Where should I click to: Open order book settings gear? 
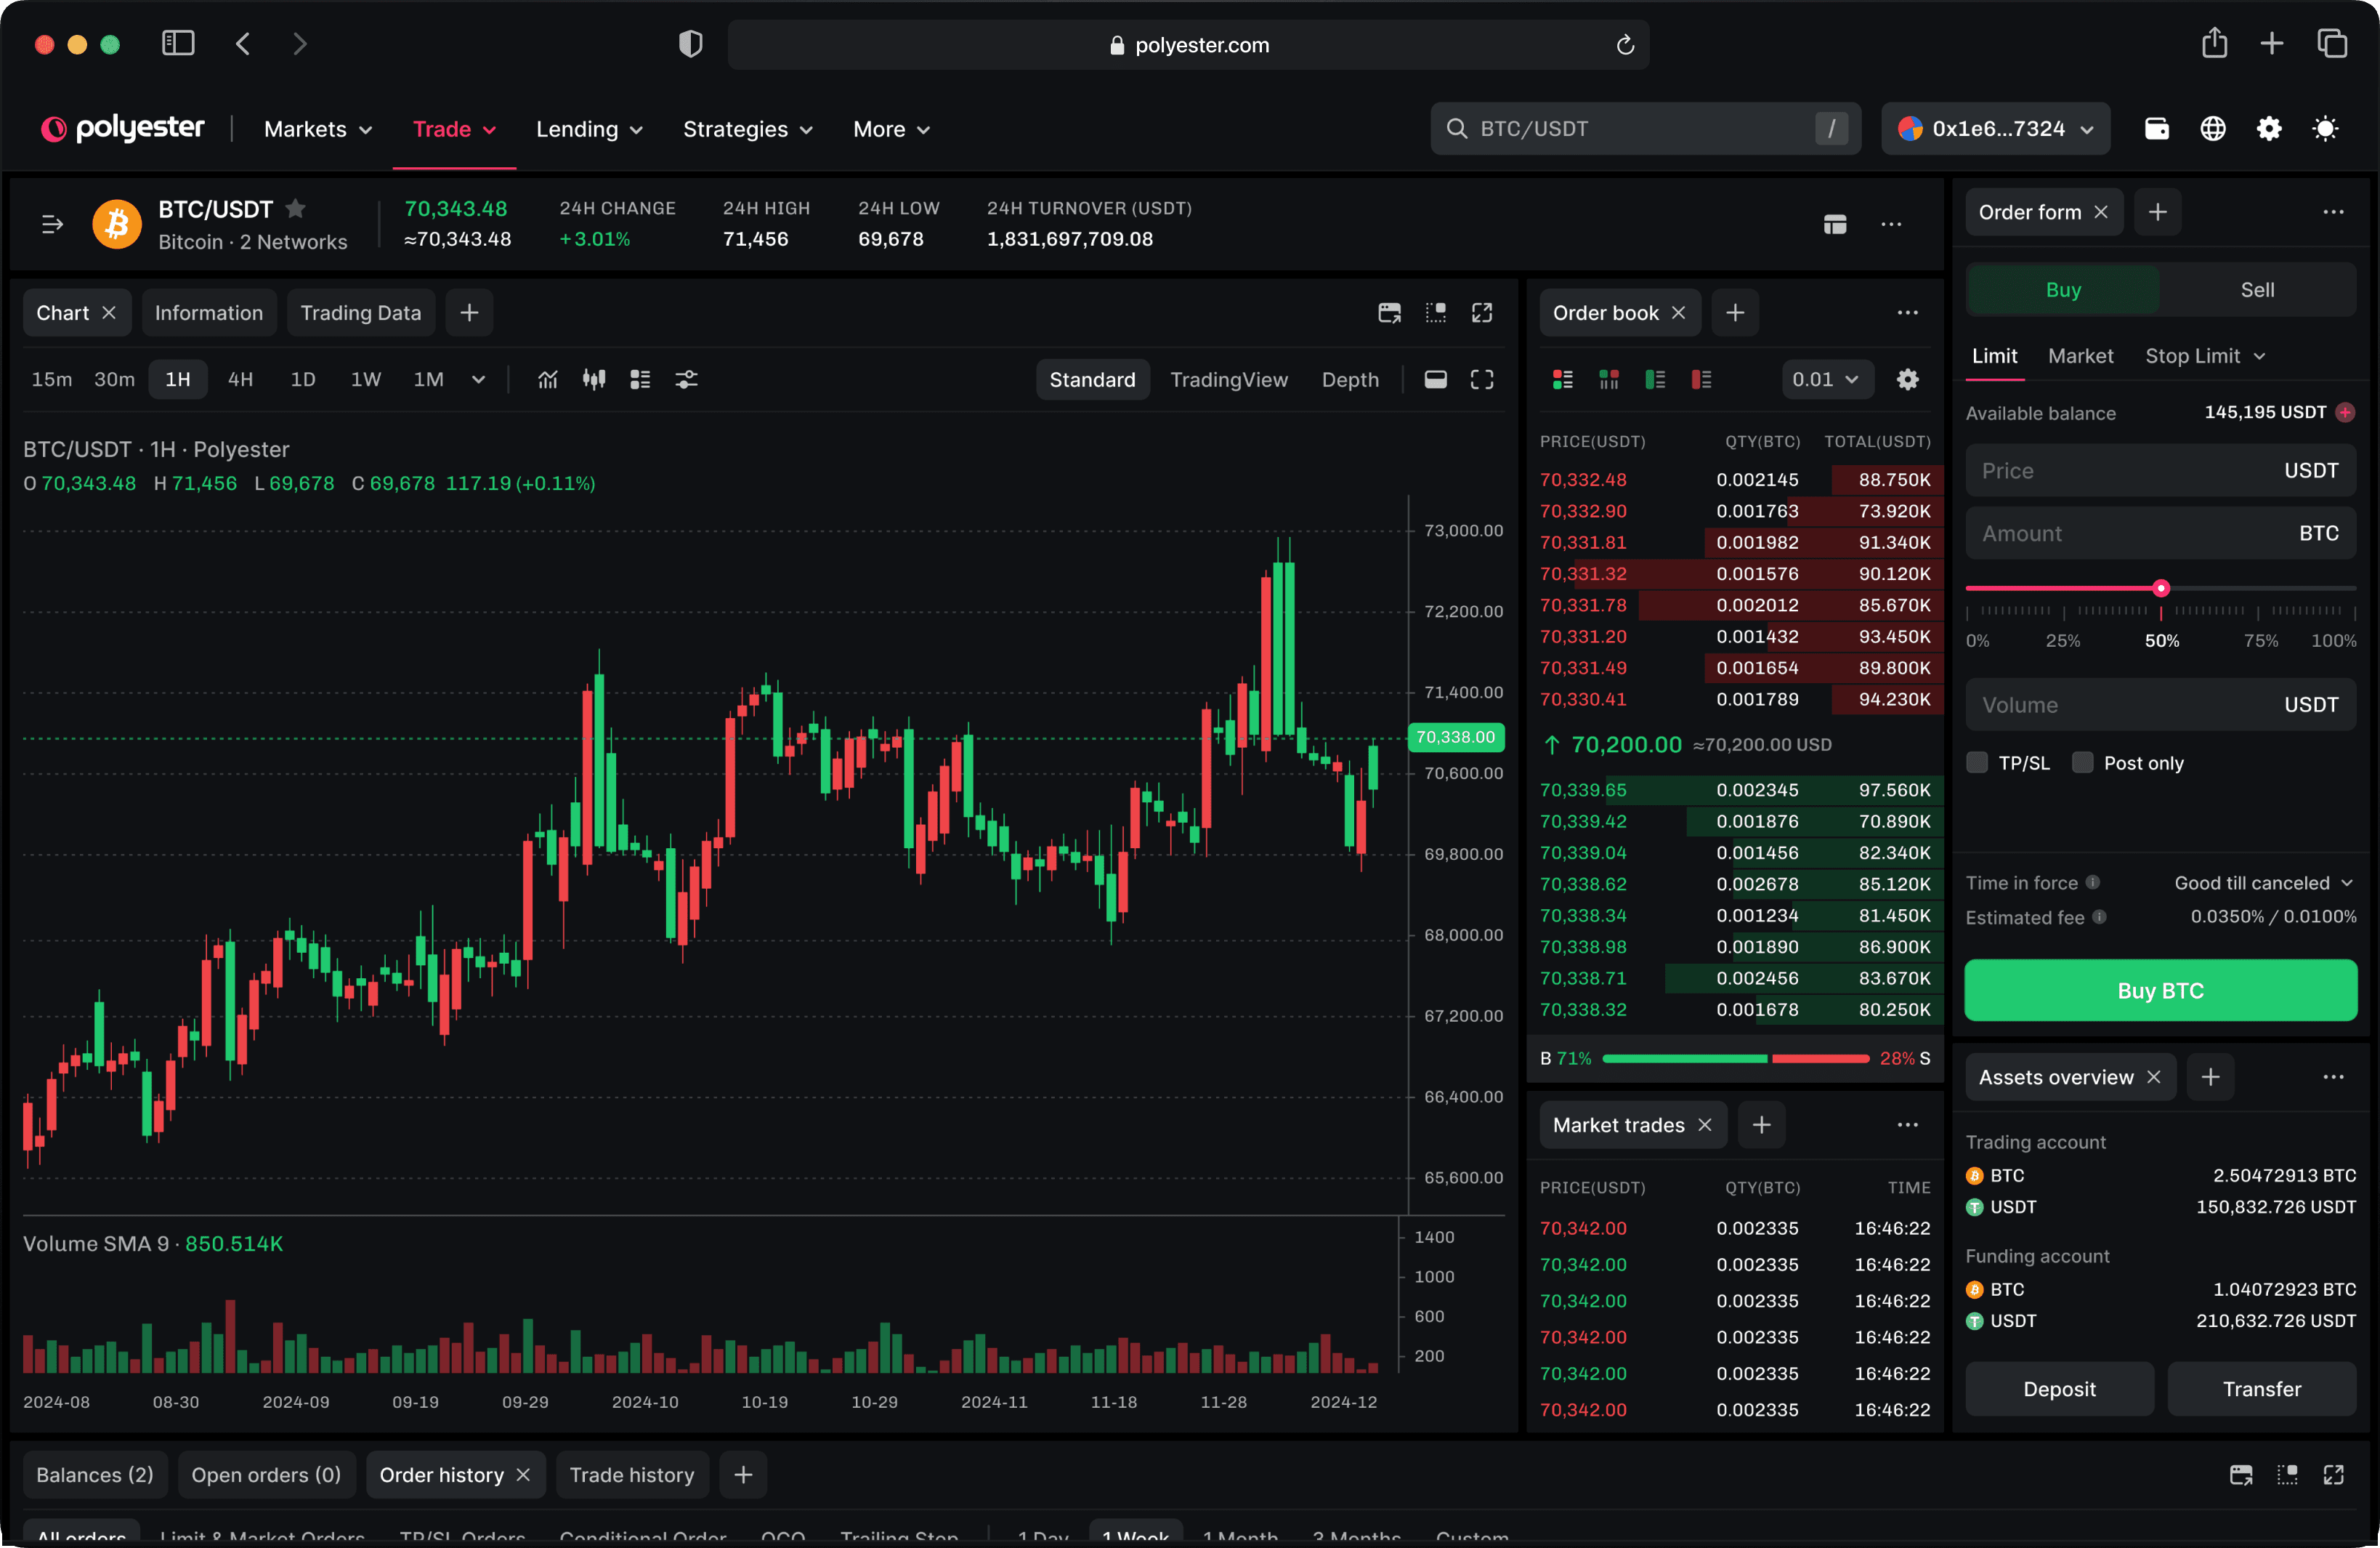click(x=1907, y=379)
